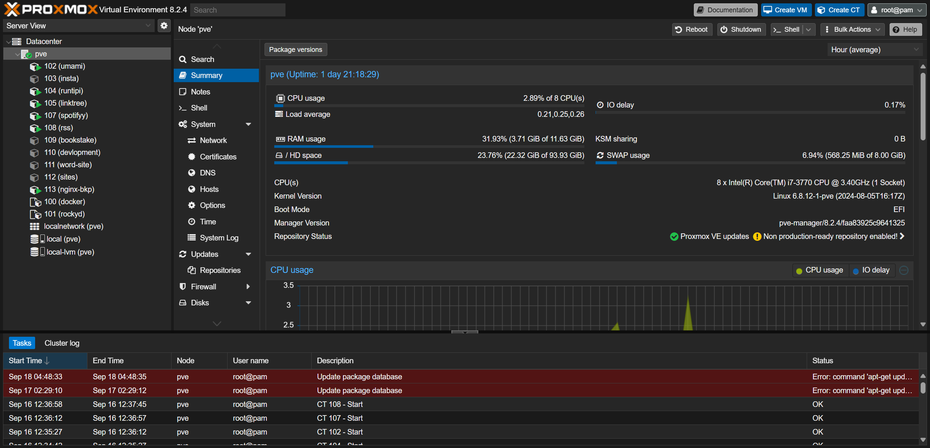Switch to the Cluster log tab

pyautogui.click(x=62, y=343)
